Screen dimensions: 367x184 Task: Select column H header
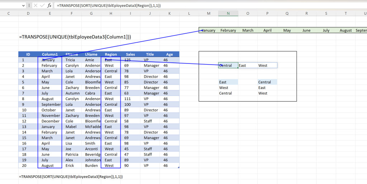(x=111, y=14)
